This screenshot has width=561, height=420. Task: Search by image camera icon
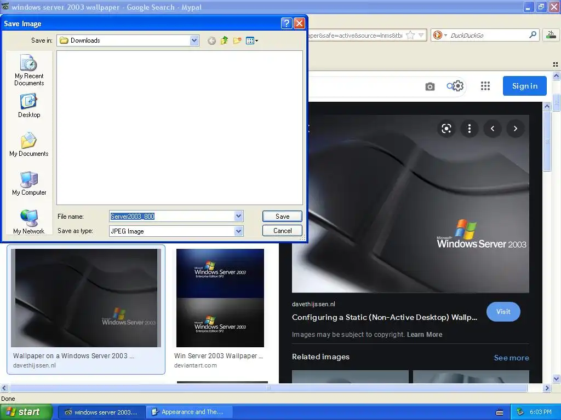click(430, 86)
